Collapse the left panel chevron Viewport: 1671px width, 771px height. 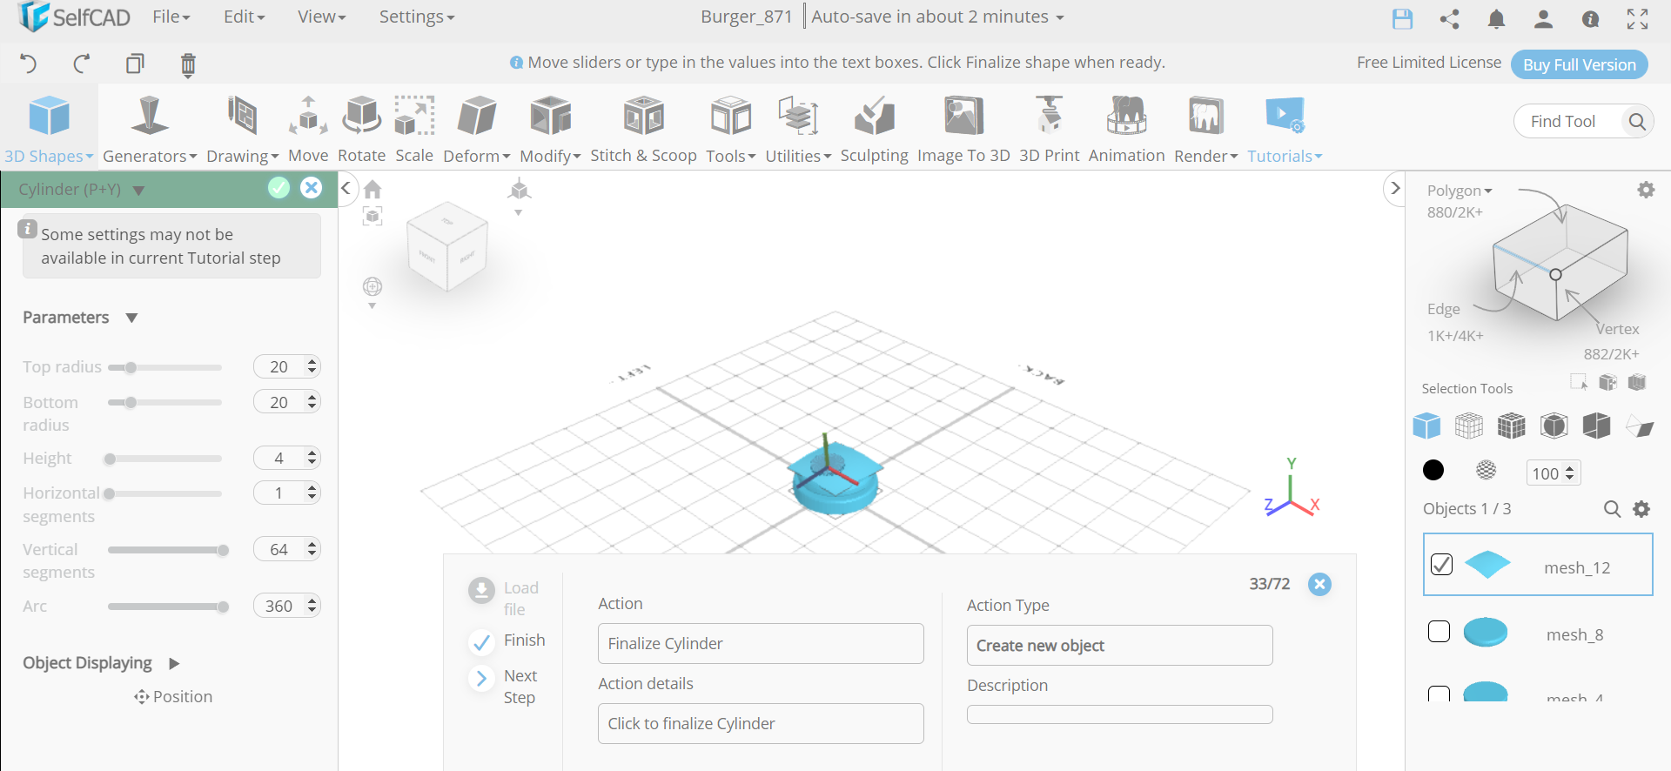pyautogui.click(x=346, y=188)
